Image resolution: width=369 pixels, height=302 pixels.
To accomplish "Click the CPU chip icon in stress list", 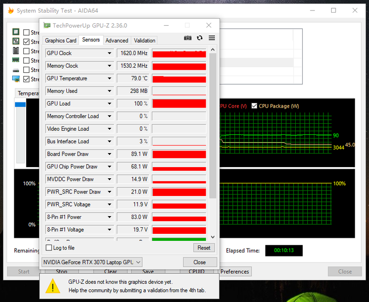I will 16,32.
